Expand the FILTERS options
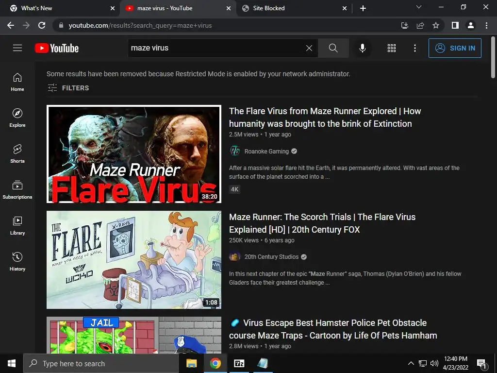This screenshot has width=497, height=373. [x=68, y=88]
